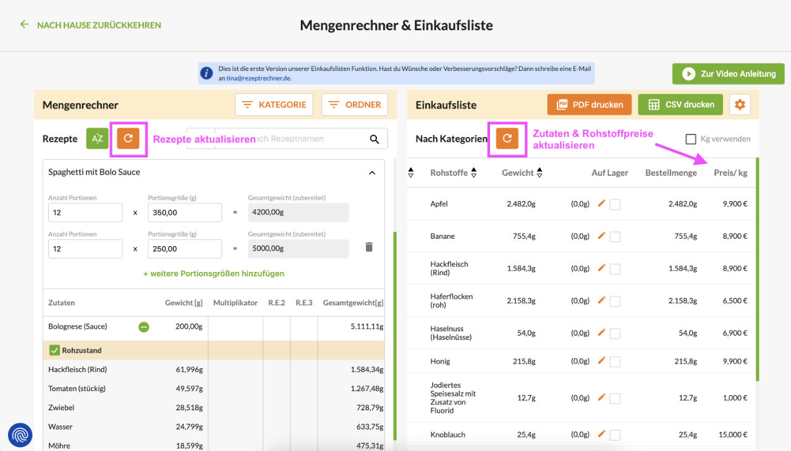
Task: Edit Knoblauch stock with the pencil icon
Action: click(x=601, y=434)
